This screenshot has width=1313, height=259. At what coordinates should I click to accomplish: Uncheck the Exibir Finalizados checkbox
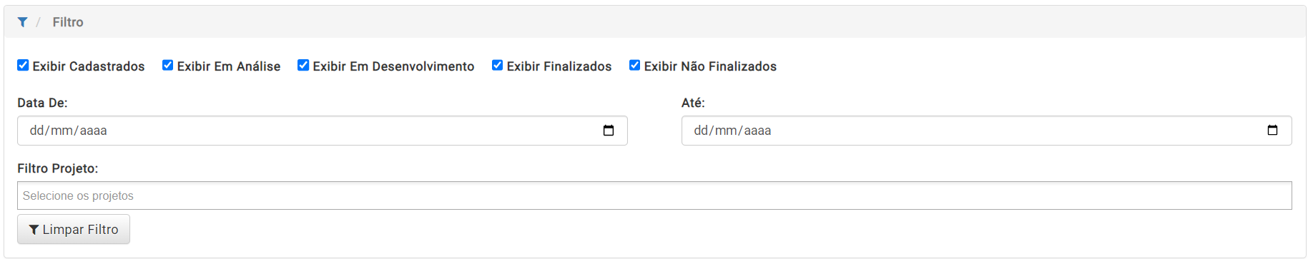pos(497,65)
